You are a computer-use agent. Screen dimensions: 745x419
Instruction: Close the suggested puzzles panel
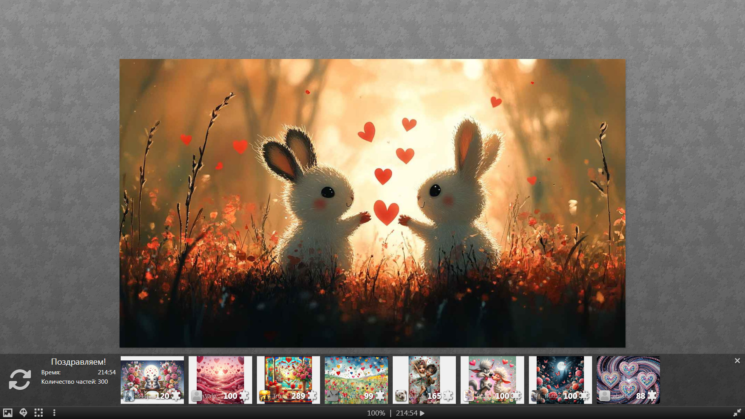point(737,361)
